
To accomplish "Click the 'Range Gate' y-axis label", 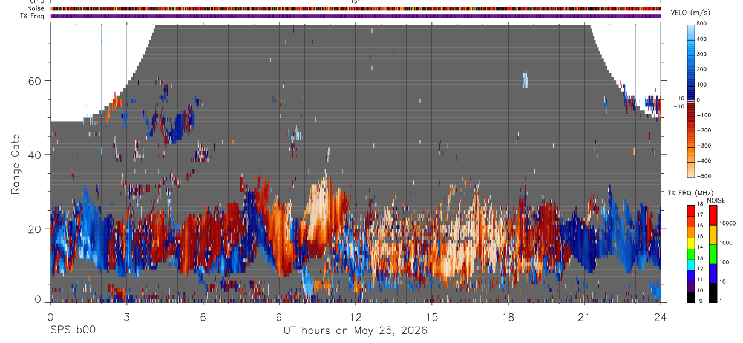I will tap(16, 165).
